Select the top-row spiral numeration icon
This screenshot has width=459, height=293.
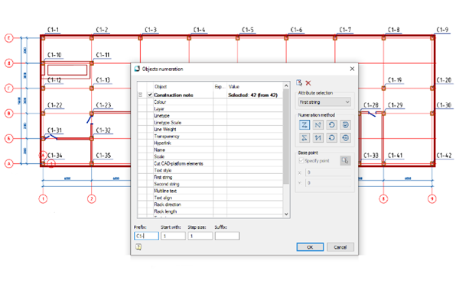click(x=346, y=125)
